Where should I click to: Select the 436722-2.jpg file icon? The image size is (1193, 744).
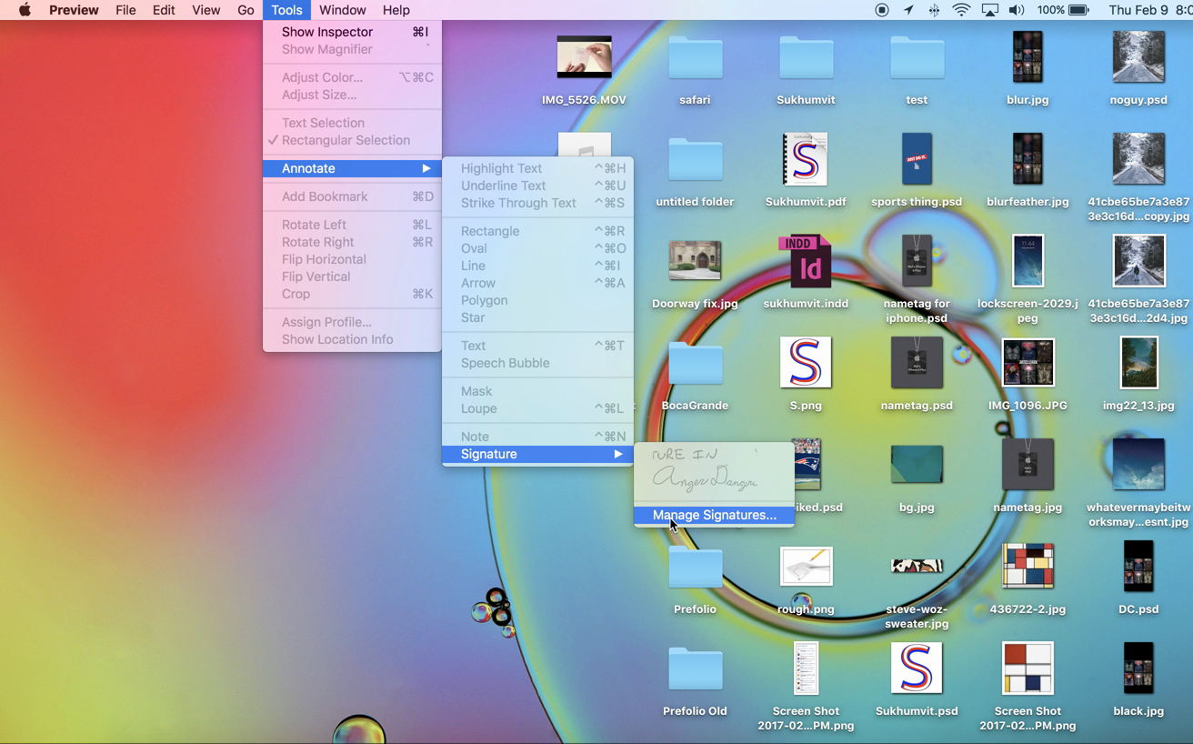pyautogui.click(x=1028, y=567)
